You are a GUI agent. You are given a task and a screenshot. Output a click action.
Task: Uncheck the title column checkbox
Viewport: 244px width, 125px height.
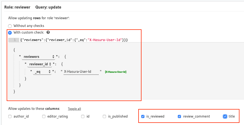[225, 116]
